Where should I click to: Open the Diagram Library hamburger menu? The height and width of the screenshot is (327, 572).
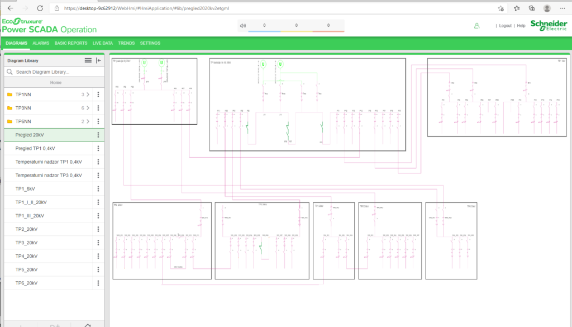pyautogui.click(x=88, y=60)
